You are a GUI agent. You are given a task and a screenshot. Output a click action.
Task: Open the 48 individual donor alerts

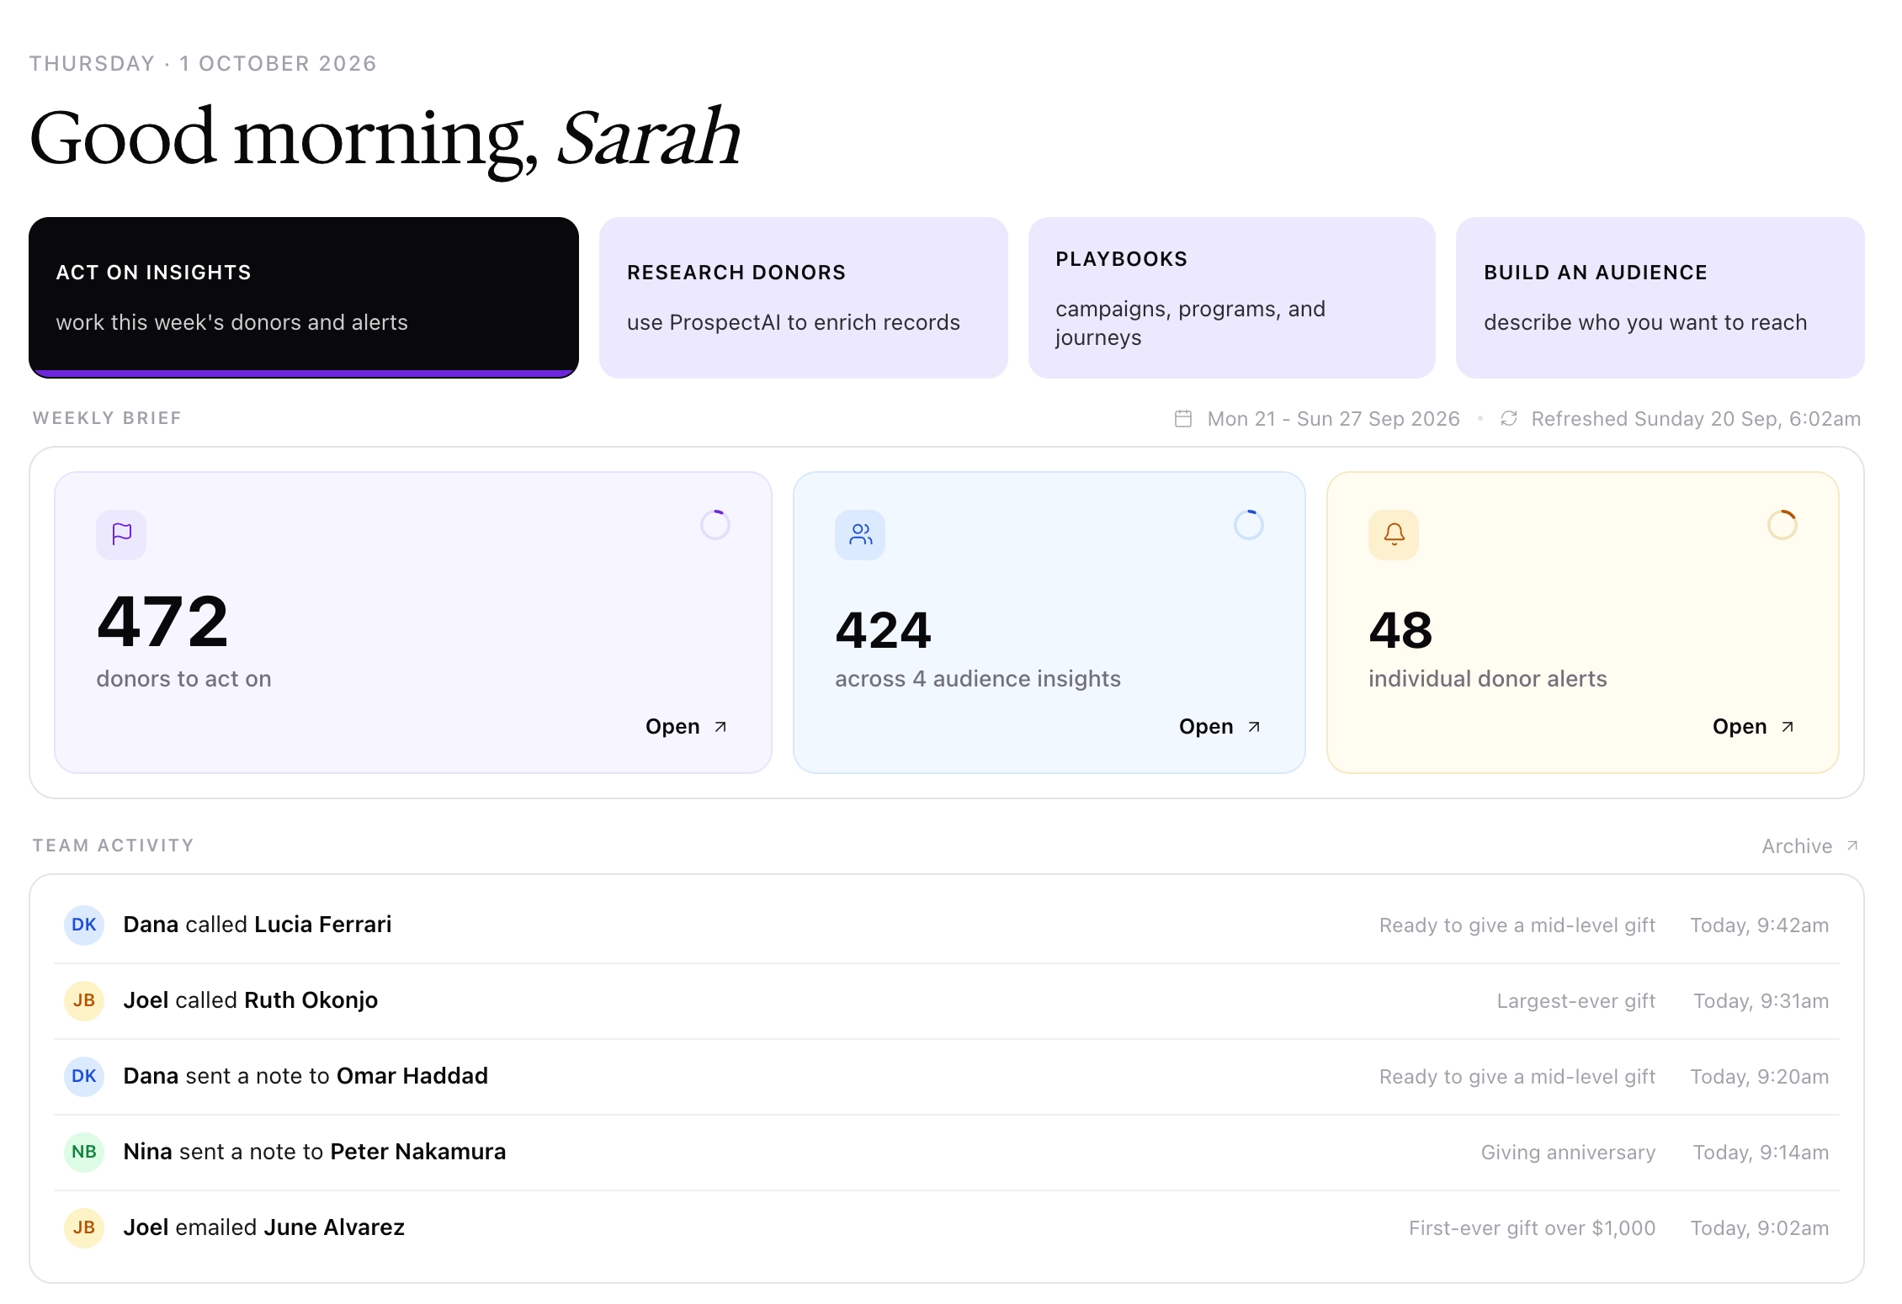(x=1753, y=726)
